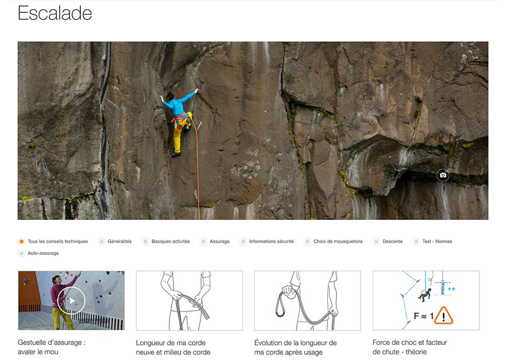Choose the Choix de mousquetons filter
Screen dimensions: 508x364
[307, 241]
